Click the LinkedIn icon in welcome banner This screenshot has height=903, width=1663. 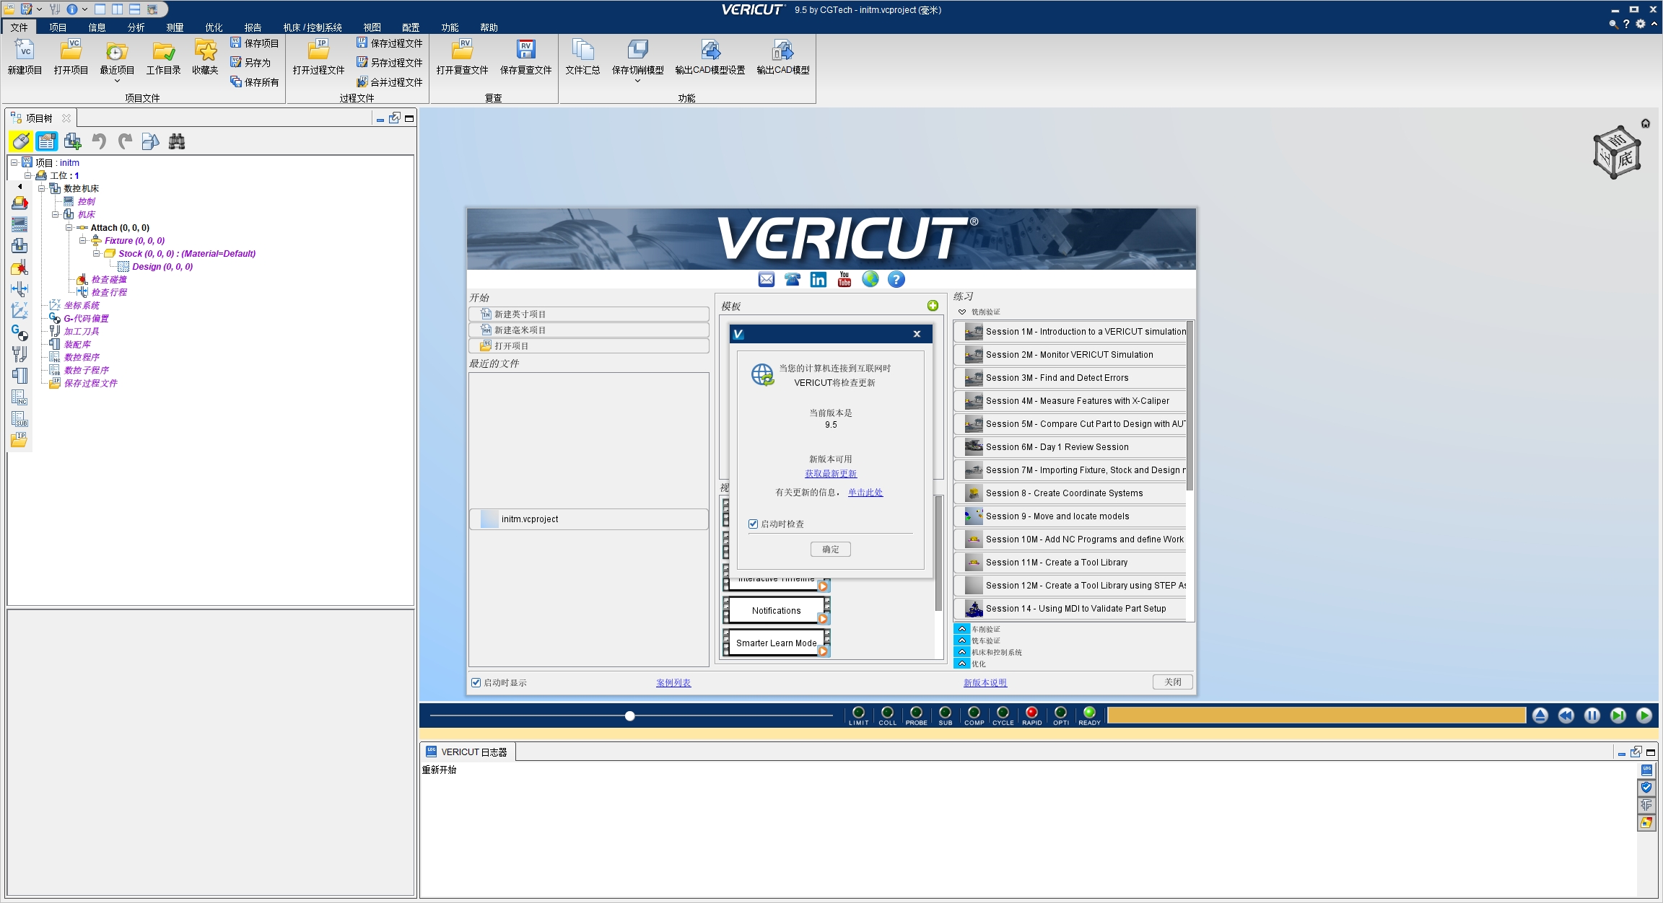(x=818, y=280)
